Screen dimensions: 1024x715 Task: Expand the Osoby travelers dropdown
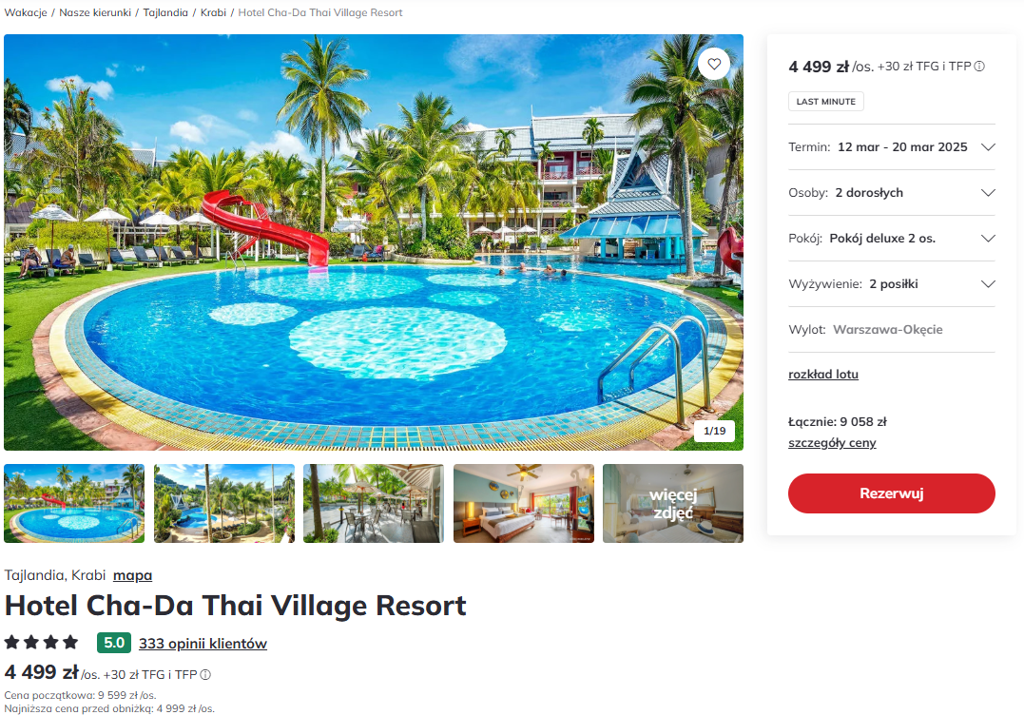click(x=892, y=193)
